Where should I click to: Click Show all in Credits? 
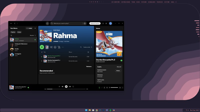tap(119, 67)
